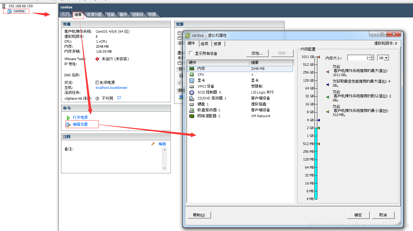Viewport: 413px width, 231px height.
Task: Switch to the 硬件 tab in dialog
Action: pos(191,43)
